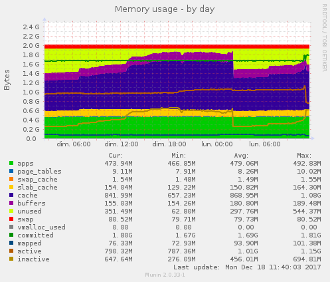This screenshot has height=282, width=330.
Task: Select the 'committed' legend label
Action: 35,235
